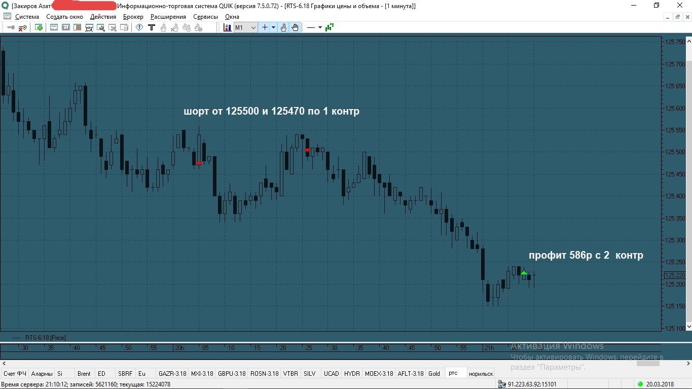Expand the line style dropdown arrow
Screen dimensions: 692x389
(320, 27)
